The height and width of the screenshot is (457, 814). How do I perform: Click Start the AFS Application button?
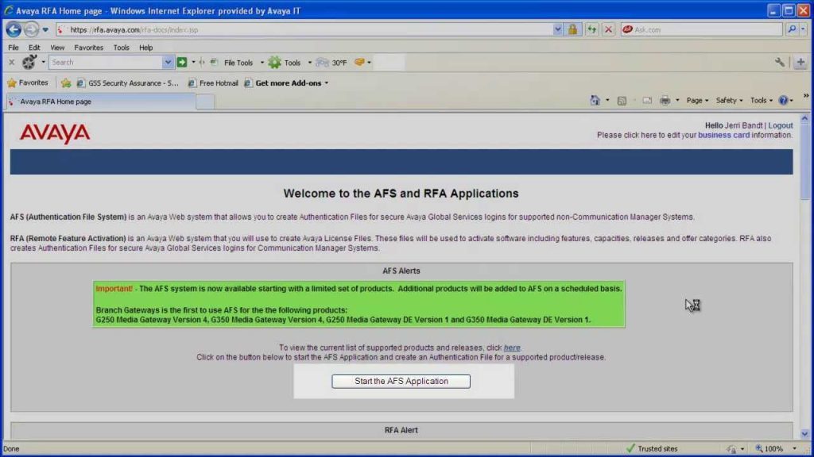(401, 382)
